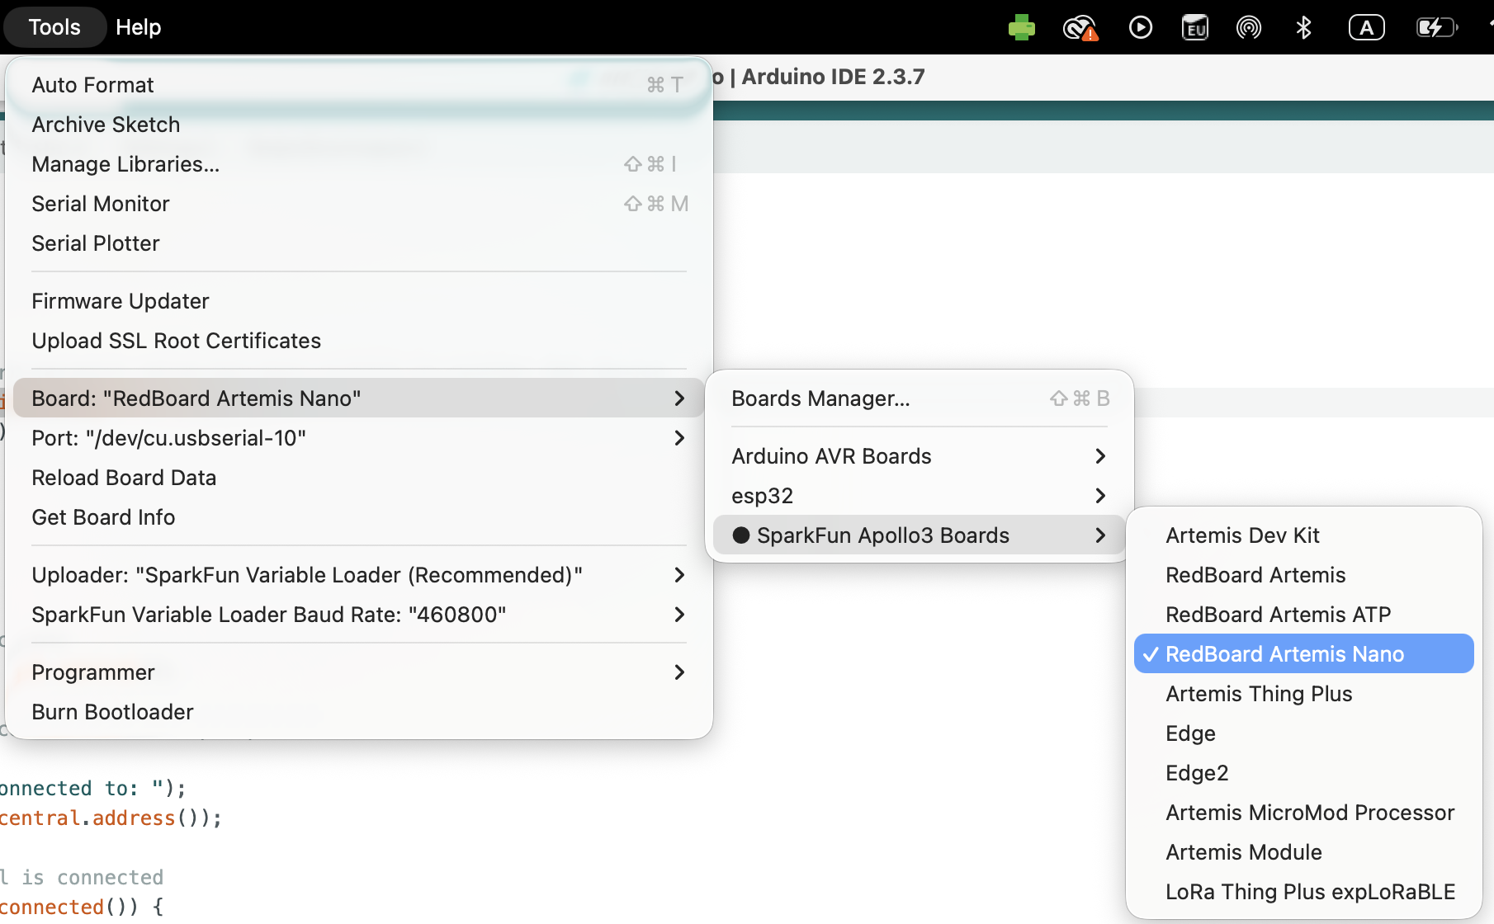Select Burn Bootloader
Screen dimensions: 1494x924
[112, 711]
